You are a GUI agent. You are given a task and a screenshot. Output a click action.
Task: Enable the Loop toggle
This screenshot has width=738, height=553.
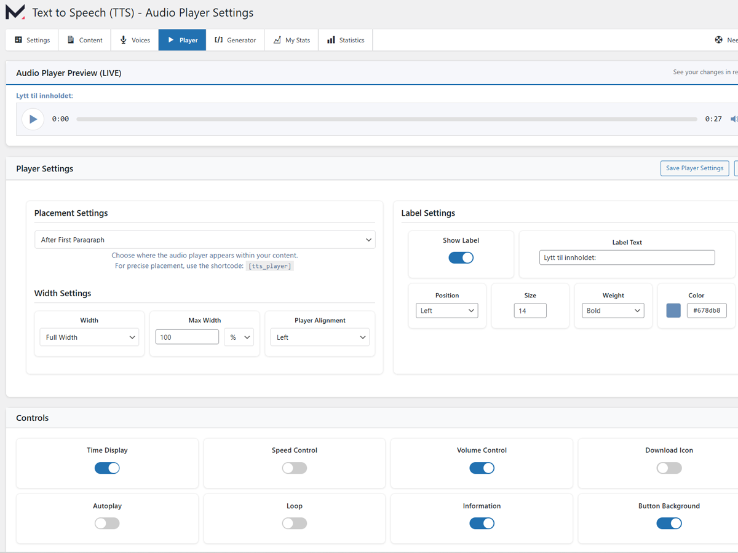click(295, 524)
